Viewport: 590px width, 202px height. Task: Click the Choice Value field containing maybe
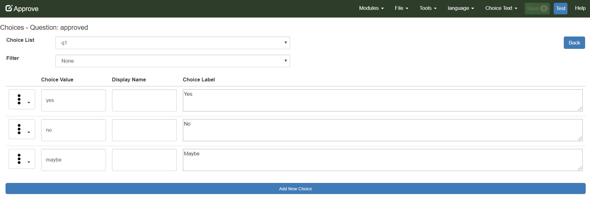[x=74, y=160]
